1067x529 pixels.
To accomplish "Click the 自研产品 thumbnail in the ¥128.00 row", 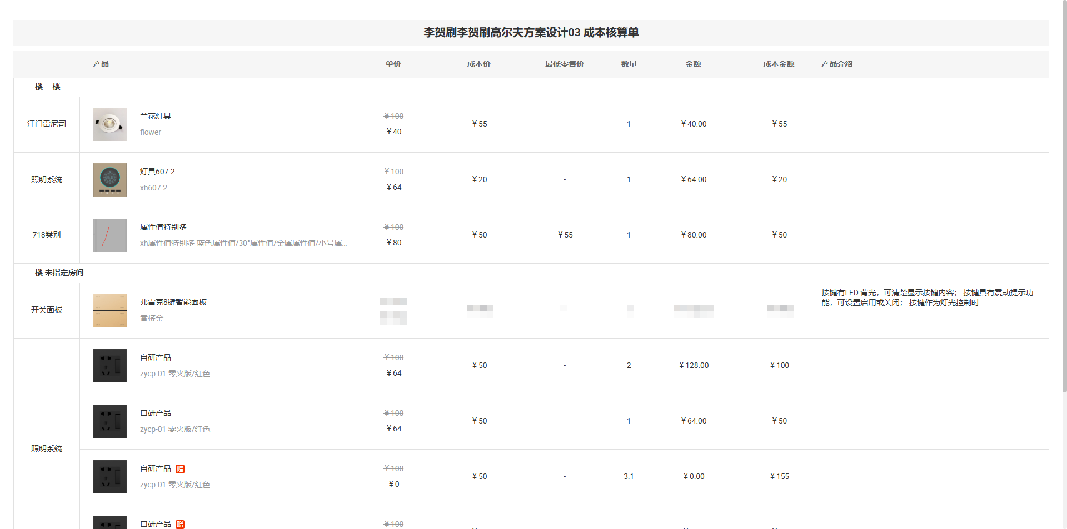I will click(x=110, y=366).
